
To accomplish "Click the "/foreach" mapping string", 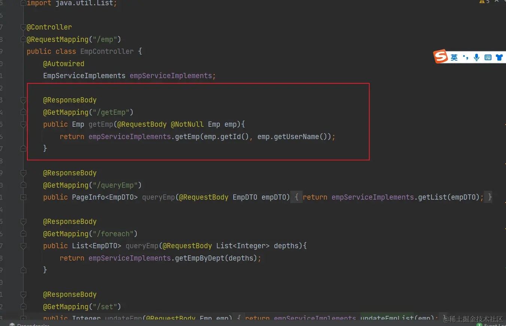I will pyautogui.click(x=113, y=234).
